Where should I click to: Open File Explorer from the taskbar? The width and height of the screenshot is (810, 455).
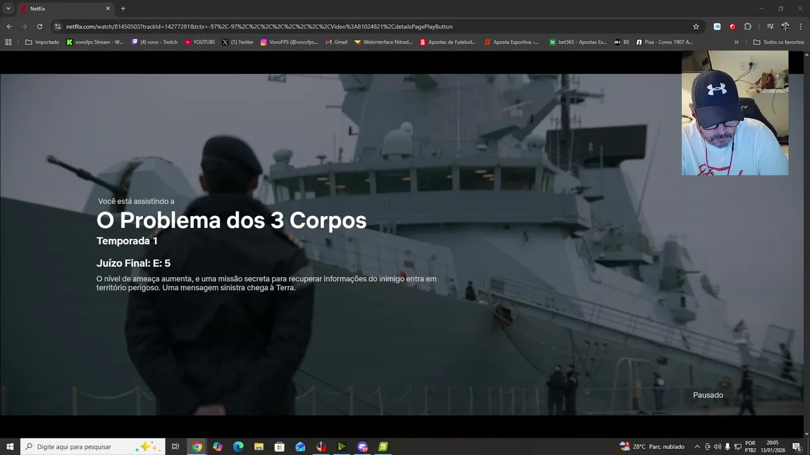pos(259,447)
